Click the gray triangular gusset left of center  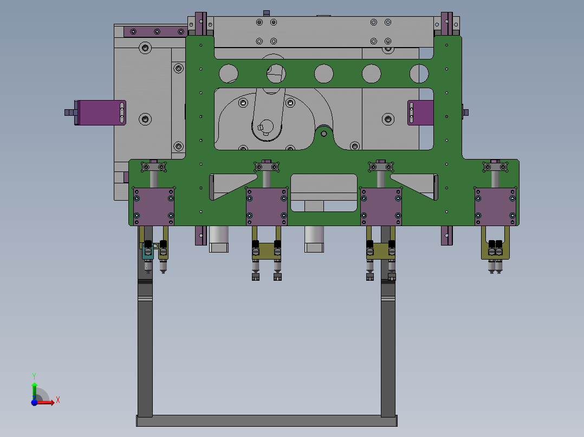[230, 184]
